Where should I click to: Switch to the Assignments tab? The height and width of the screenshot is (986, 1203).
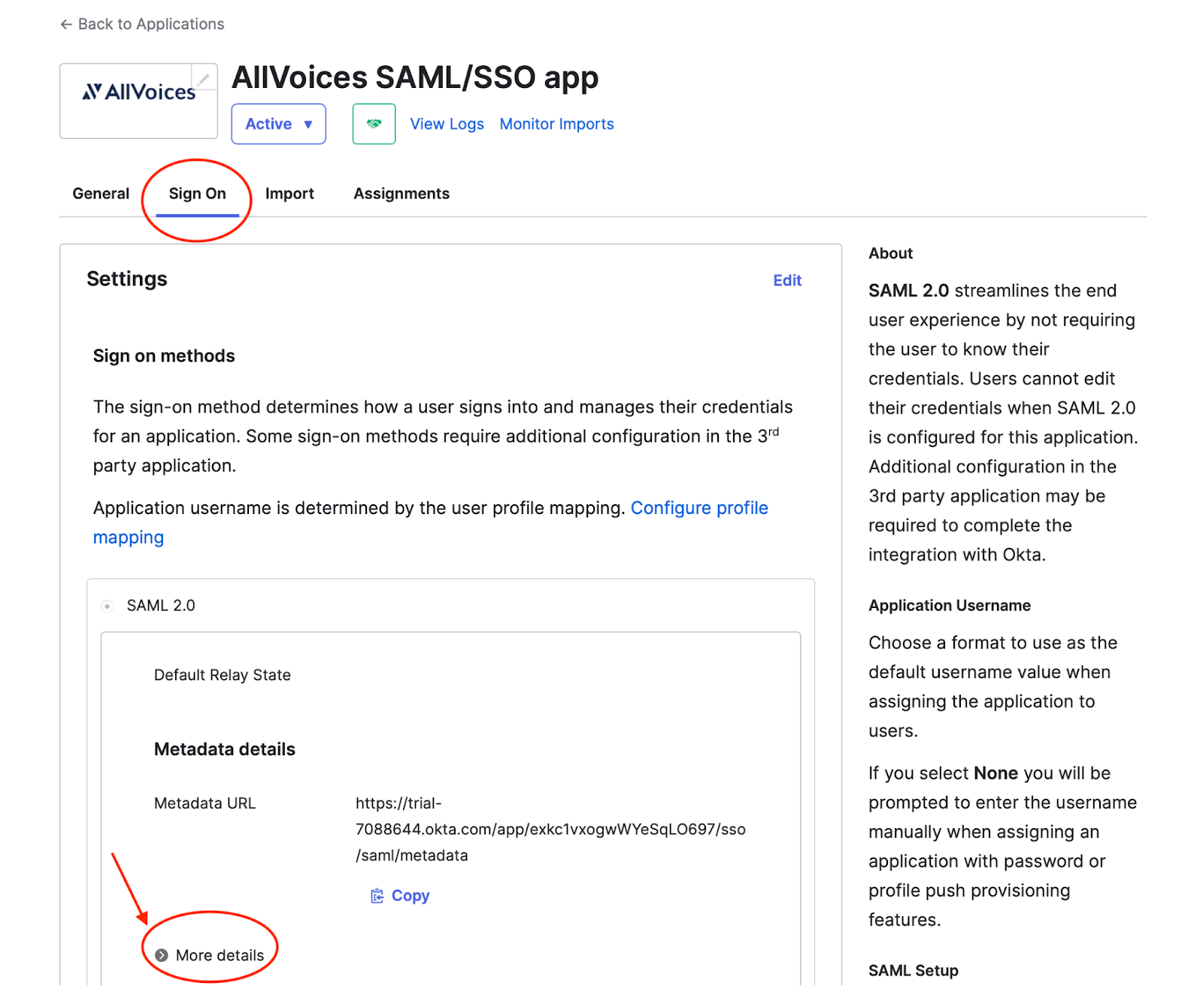coord(402,194)
